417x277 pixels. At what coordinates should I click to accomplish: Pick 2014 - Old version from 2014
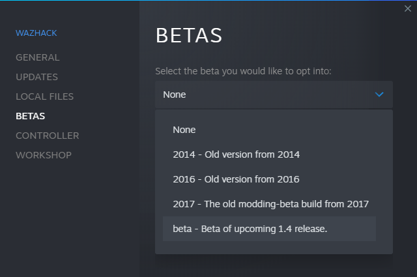pos(269,154)
